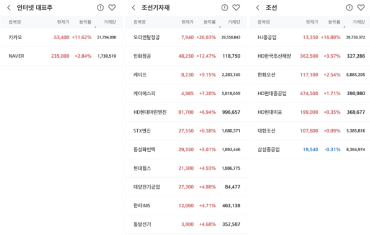Sort 조선 list by 현재가 header

[x=312, y=22]
